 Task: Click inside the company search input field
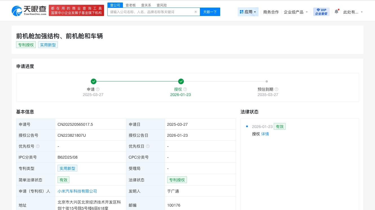[152, 12]
